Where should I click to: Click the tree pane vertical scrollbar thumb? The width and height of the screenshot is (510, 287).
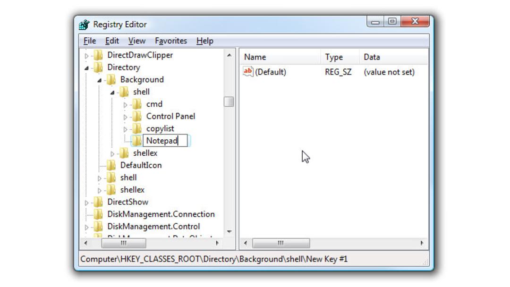(229, 102)
